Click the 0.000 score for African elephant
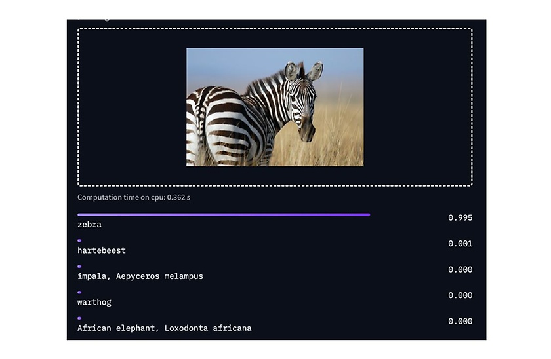 [460, 321]
